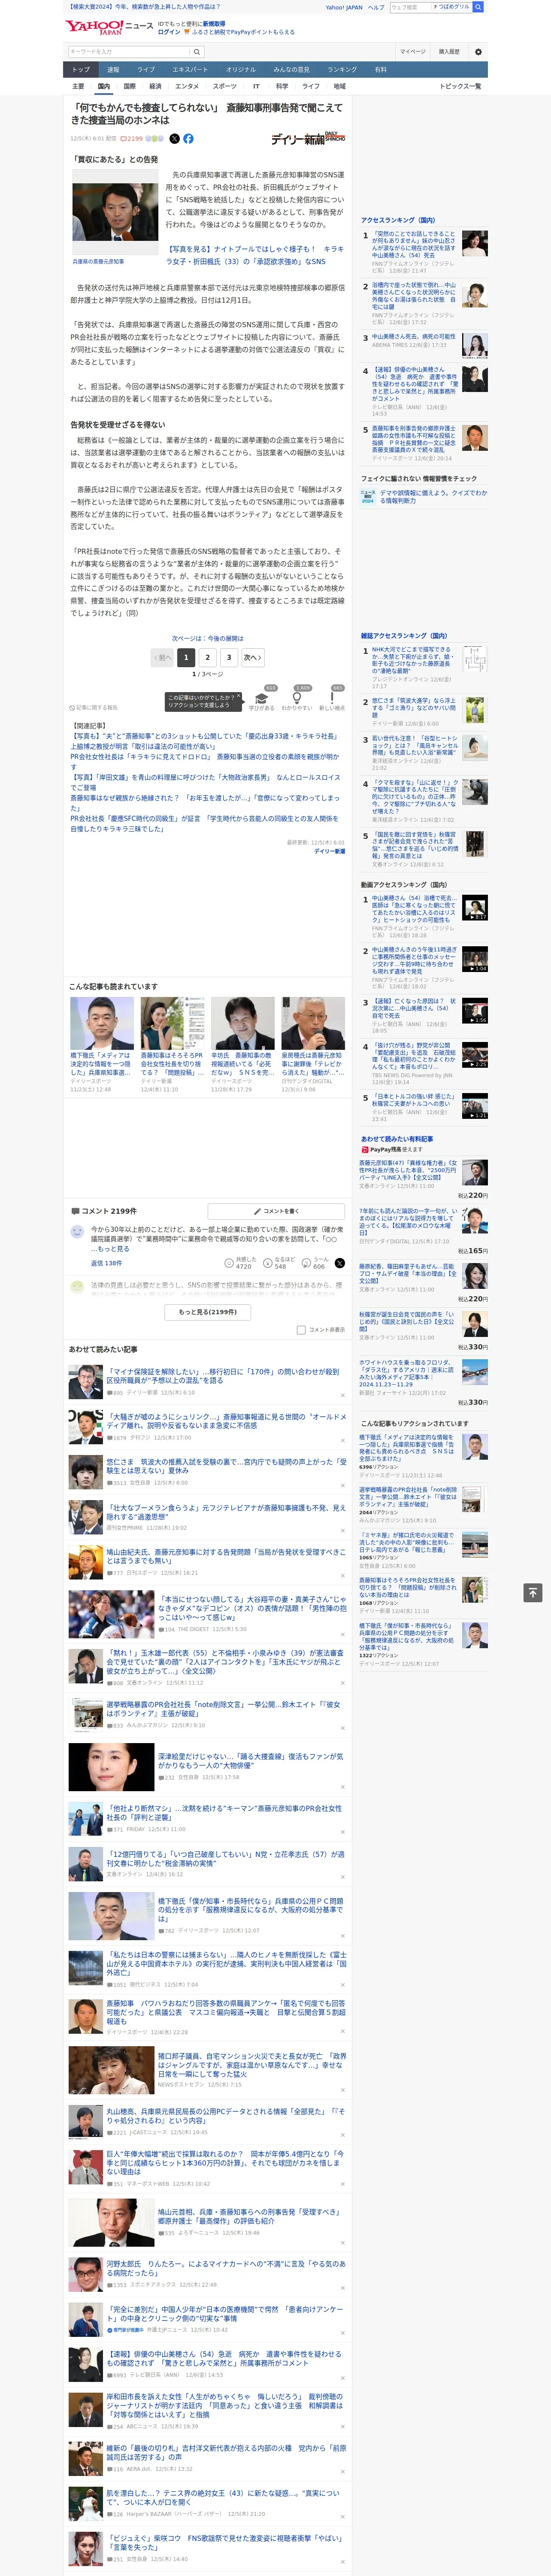Open the settings gear icon
The image size is (551, 2576).
click(478, 51)
